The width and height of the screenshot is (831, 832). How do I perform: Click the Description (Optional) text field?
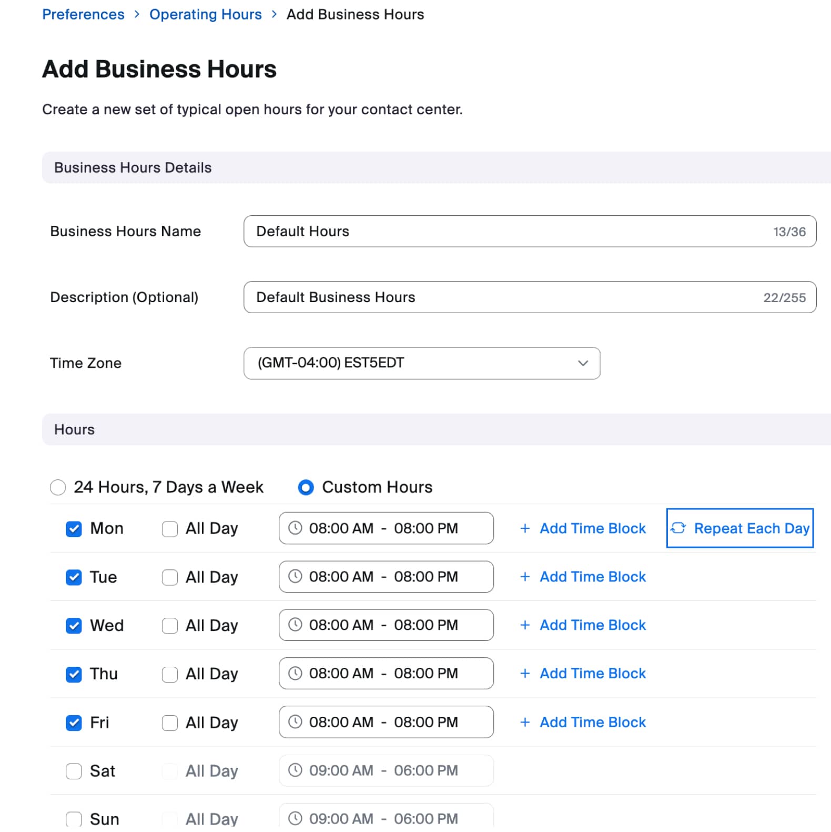tap(505, 297)
